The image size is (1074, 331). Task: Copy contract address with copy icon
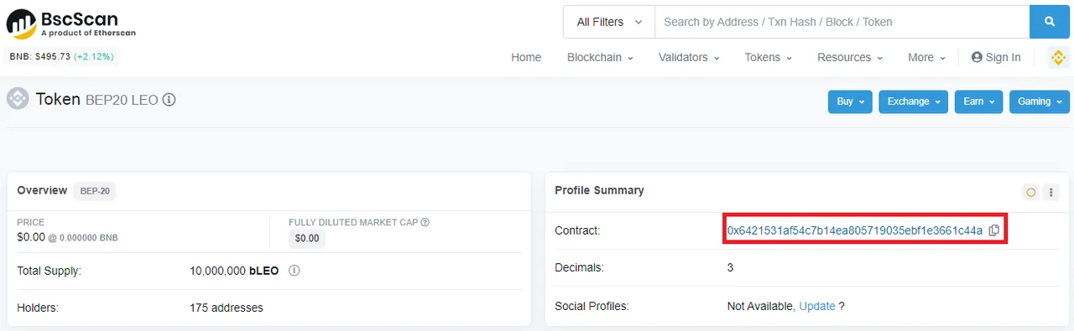click(x=993, y=230)
